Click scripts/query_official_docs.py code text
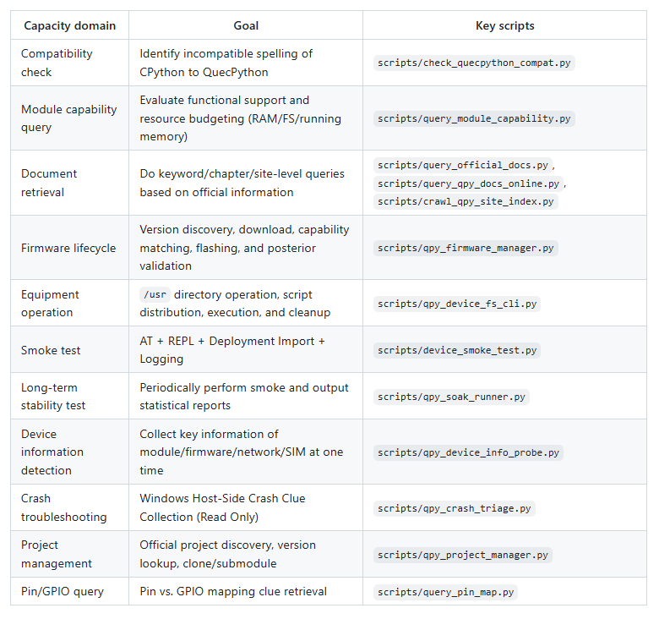Viewport: 659px width, 619px height. 463,165
